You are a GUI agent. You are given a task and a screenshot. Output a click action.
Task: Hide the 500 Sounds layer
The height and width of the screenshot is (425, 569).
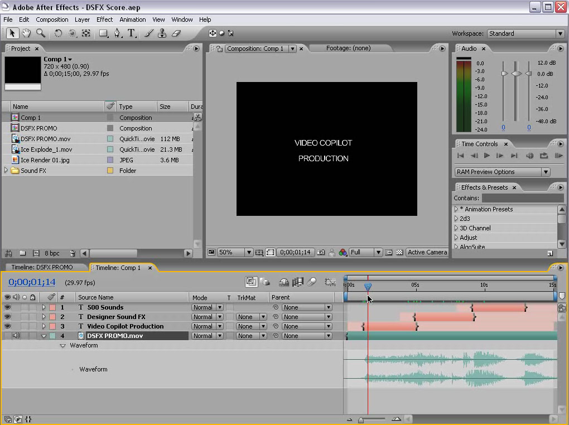(x=7, y=307)
